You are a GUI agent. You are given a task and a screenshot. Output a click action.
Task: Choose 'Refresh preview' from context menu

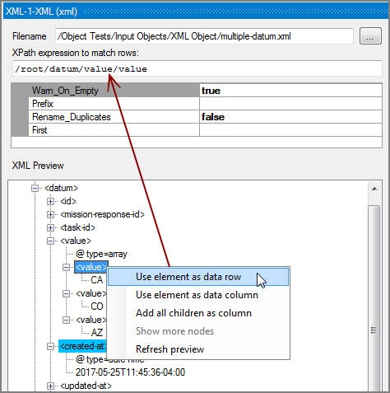coord(198,349)
